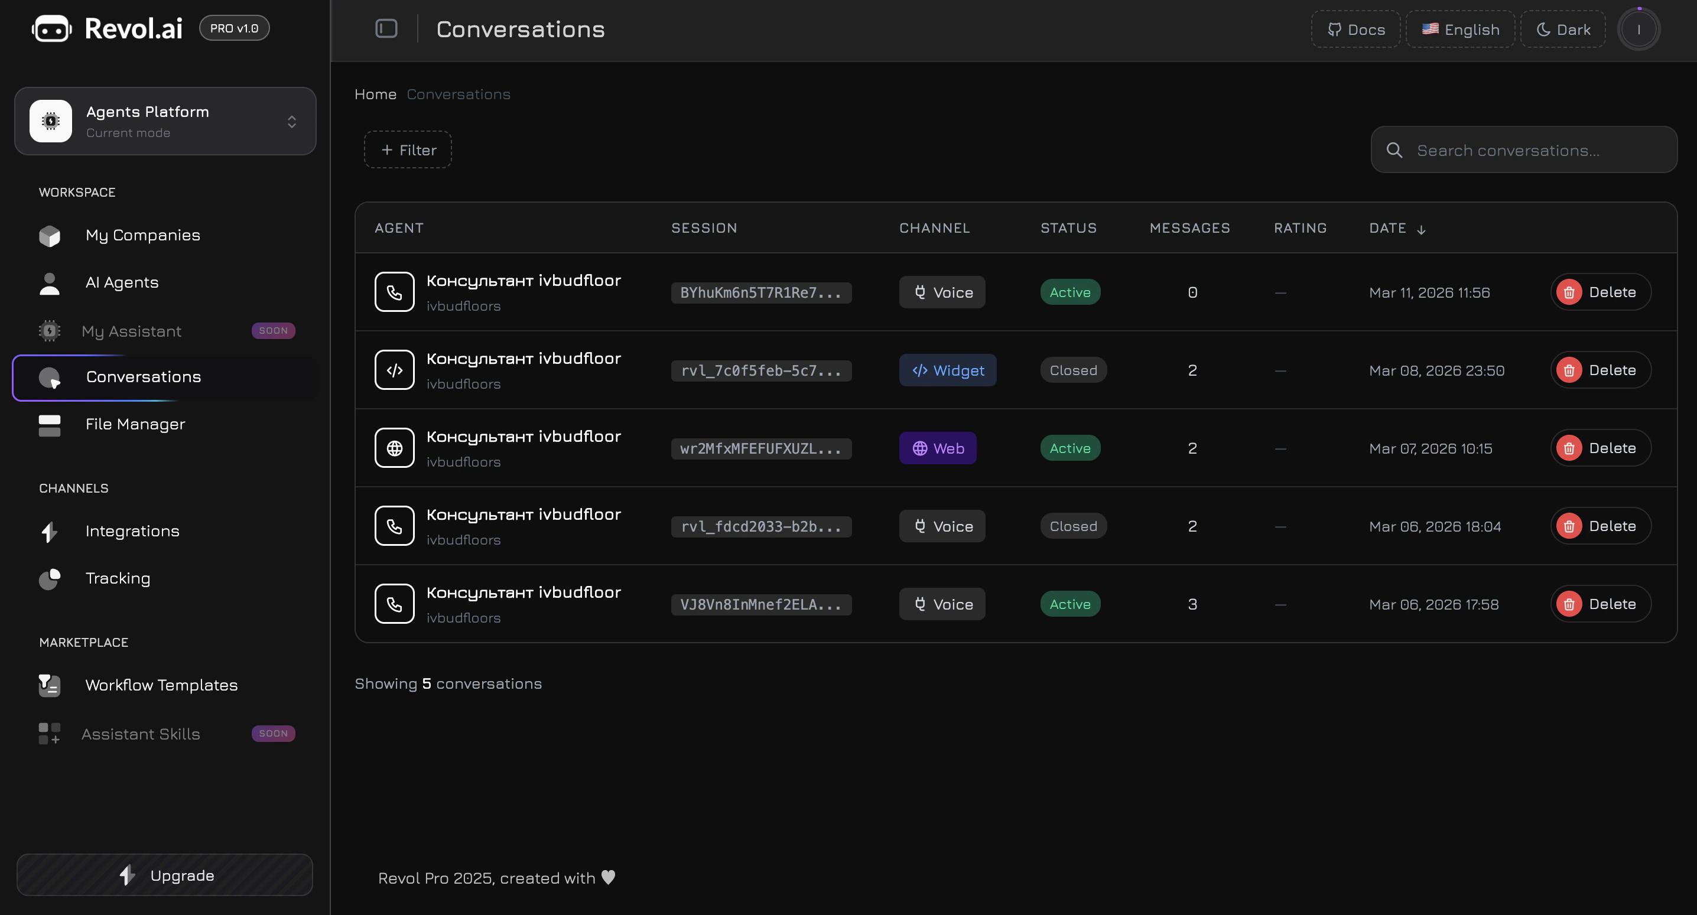This screenshot has width=1697, height=915.
Task: Click the RATING column header
Action: point(1301,228)
